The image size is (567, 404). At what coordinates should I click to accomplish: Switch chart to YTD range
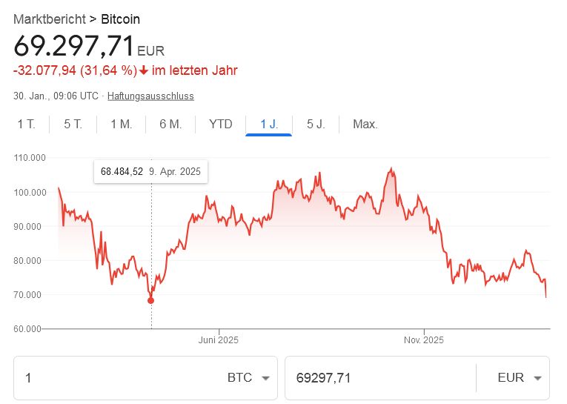221,124
